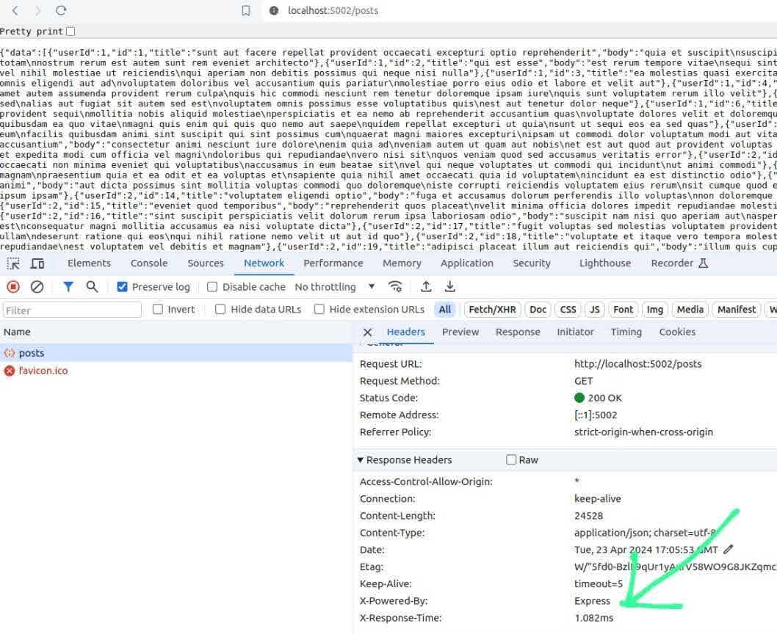Open the network request filter funnel
777x634 pixels.
(69, 286)
